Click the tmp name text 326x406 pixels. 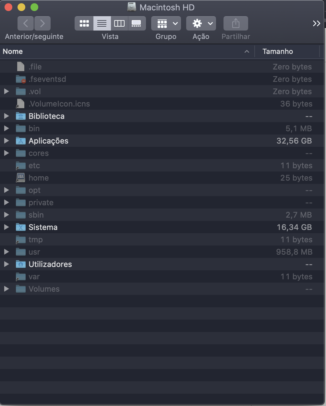coord(36,239)
